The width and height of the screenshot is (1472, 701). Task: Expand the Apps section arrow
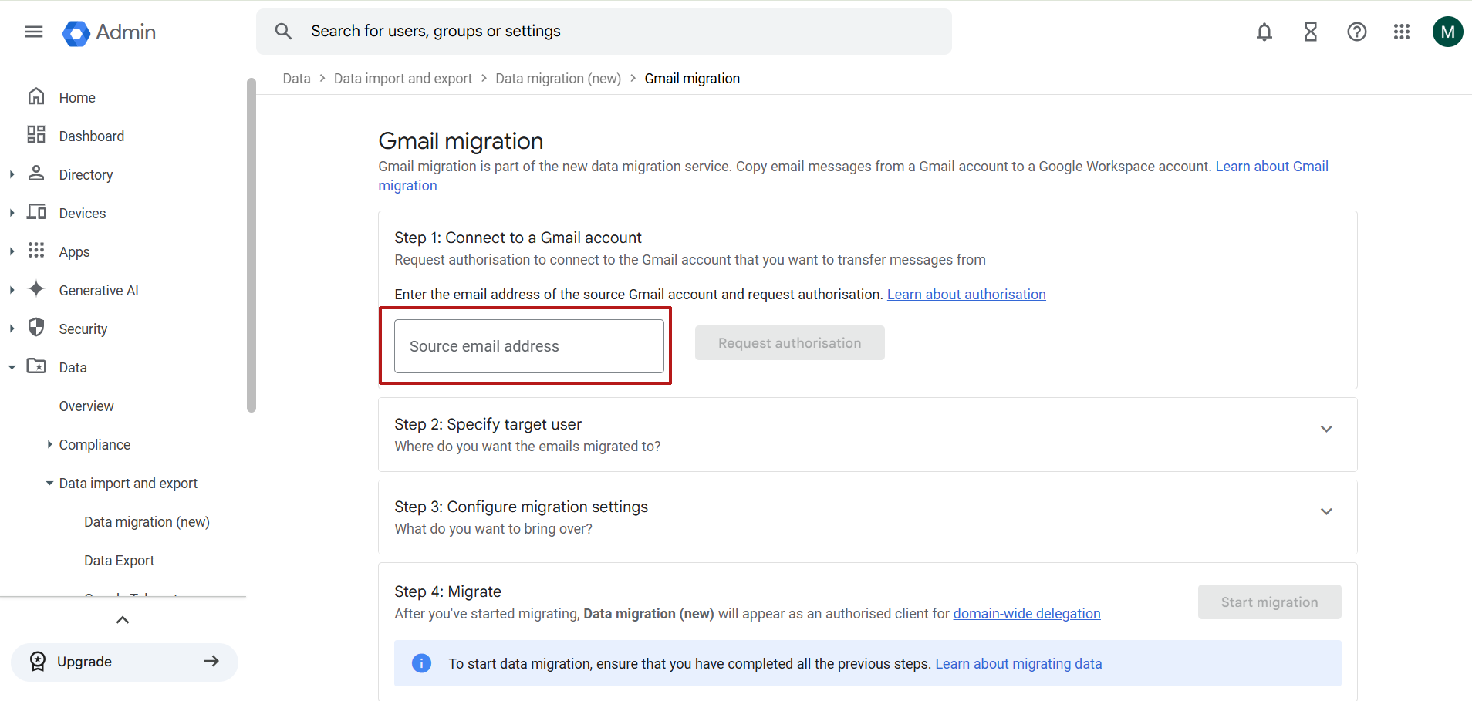(x=12, y=252)
